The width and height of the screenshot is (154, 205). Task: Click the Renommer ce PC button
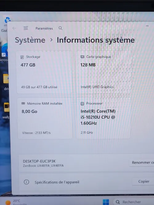click(142, 163)
